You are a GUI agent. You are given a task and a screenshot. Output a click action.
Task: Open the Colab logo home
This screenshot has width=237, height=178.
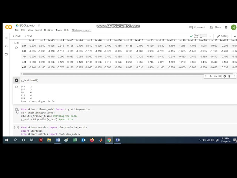click(9, 27)
